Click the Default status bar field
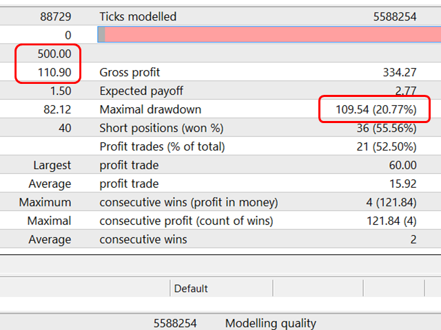 coord(221,288)
